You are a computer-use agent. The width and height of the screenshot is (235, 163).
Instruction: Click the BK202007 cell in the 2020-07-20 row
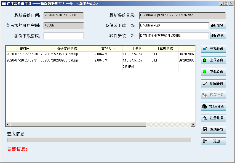click(187, 61)
